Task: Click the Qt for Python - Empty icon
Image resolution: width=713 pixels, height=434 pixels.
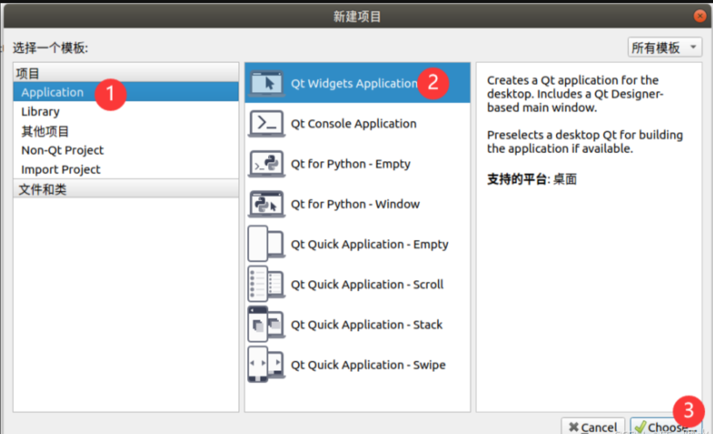Action: [266, 164]
